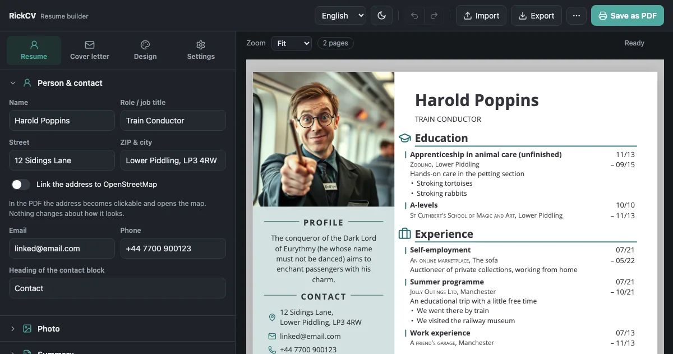Toggle dark mode moon icon
This screenshot has width=673, height=354.
[381, 16]
